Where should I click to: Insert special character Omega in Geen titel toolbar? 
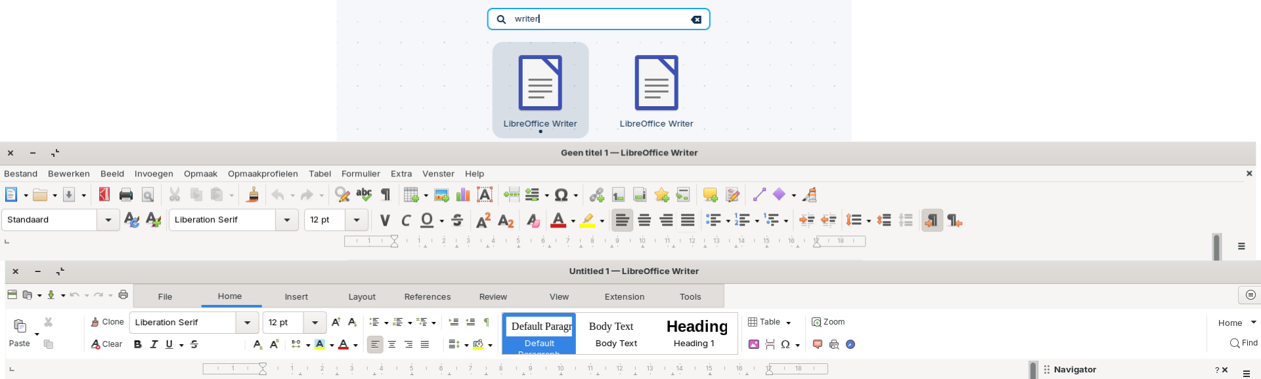coord(561,195)
